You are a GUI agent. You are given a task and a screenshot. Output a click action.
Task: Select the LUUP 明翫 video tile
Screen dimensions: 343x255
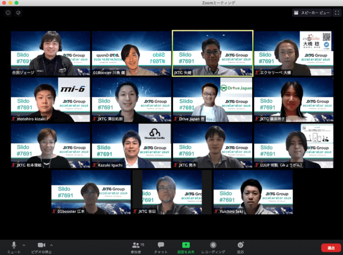click(294, 146)
